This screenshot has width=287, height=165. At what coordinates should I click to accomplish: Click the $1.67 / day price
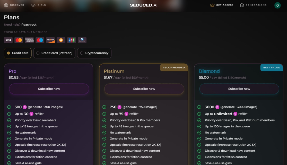112,78
